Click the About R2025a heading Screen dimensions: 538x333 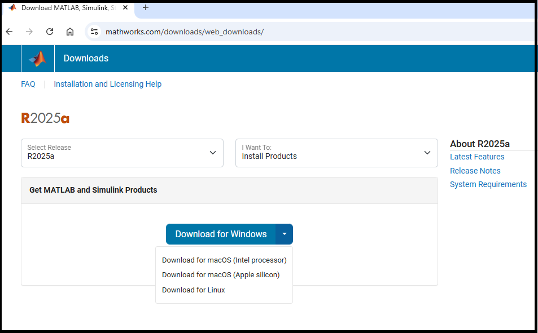480,144
